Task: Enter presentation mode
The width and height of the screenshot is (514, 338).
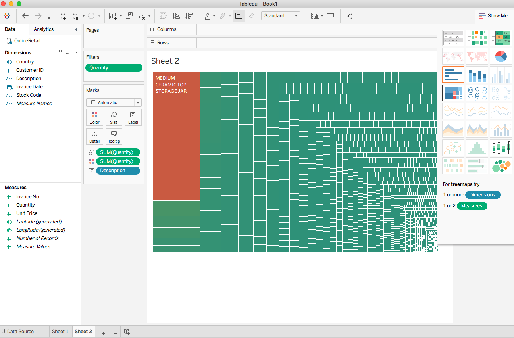Action: click(x=331, y=16)
